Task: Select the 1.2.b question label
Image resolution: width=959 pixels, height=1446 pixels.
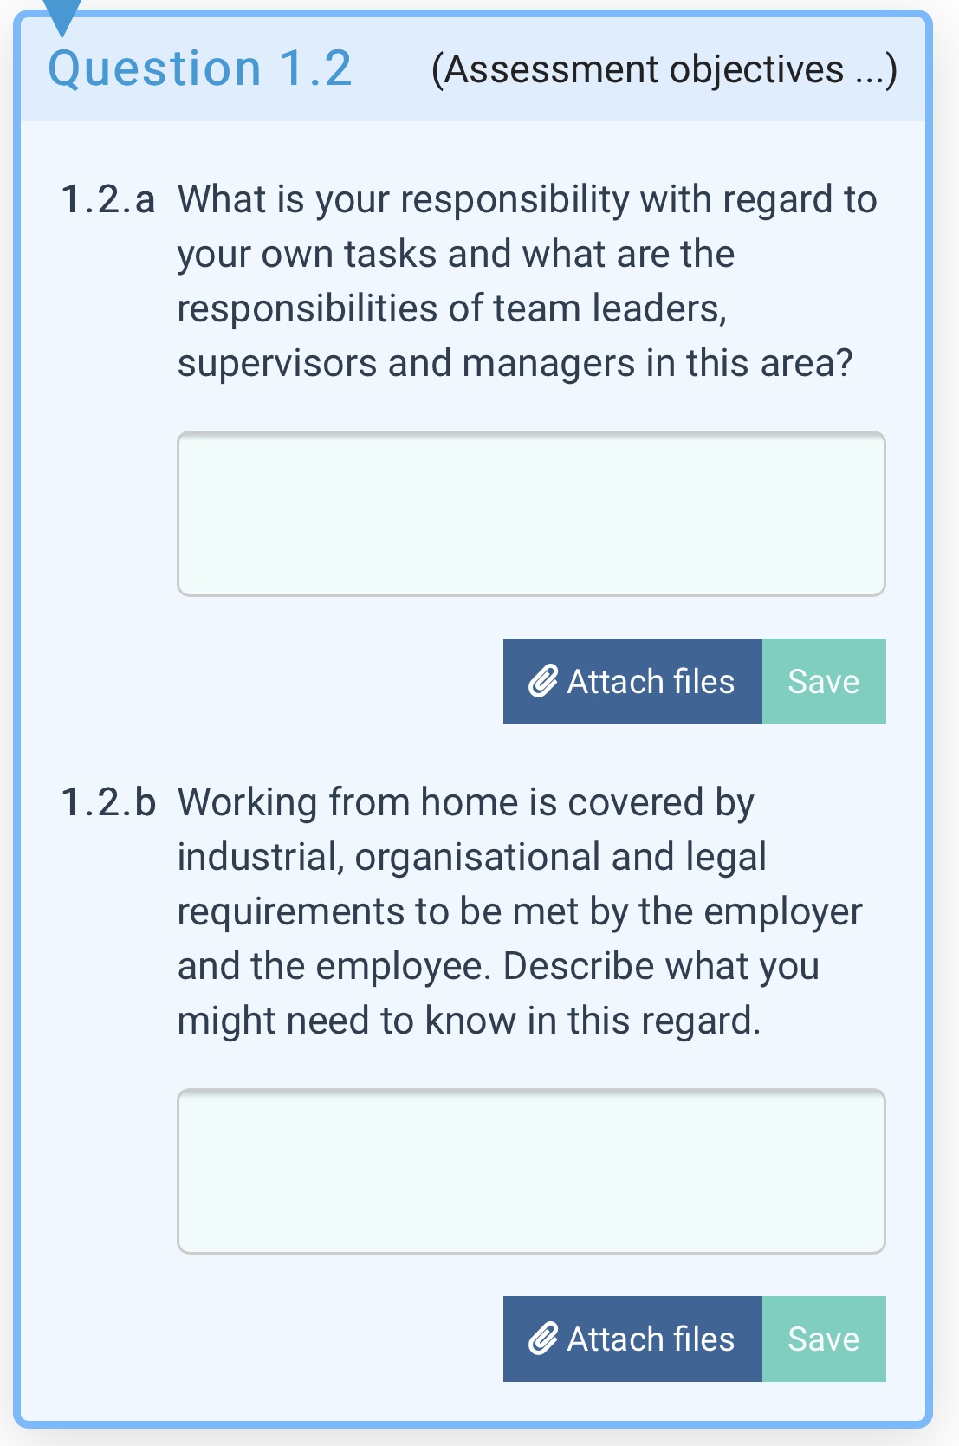Action: click(112, 801)
